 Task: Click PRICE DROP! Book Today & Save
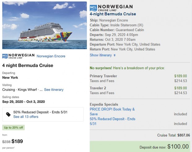tap(112, 112)
